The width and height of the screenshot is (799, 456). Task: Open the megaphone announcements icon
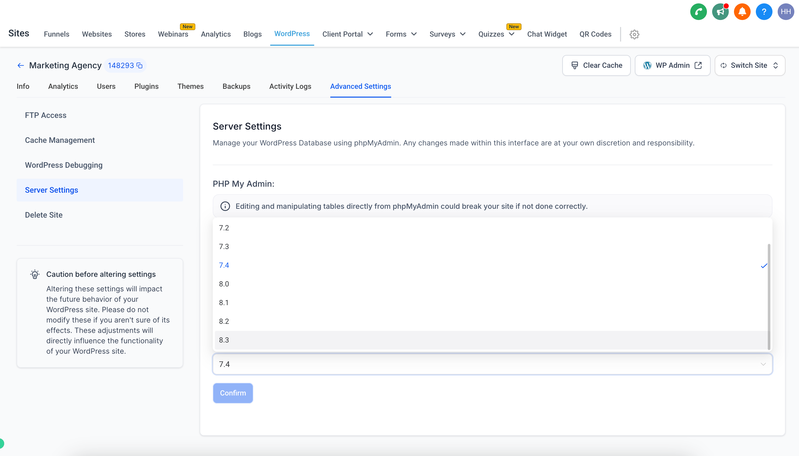click(x=720, y=12)
